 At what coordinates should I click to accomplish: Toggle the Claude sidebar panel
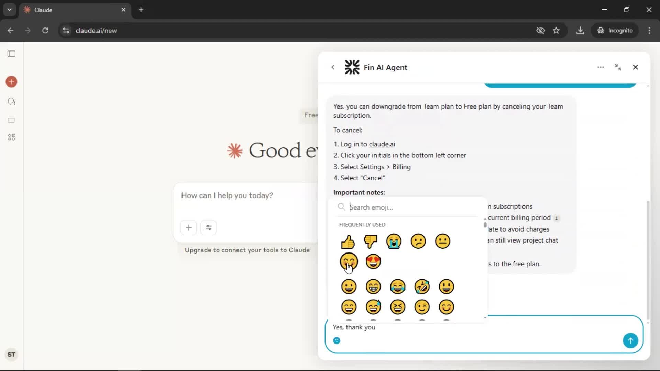11,54
